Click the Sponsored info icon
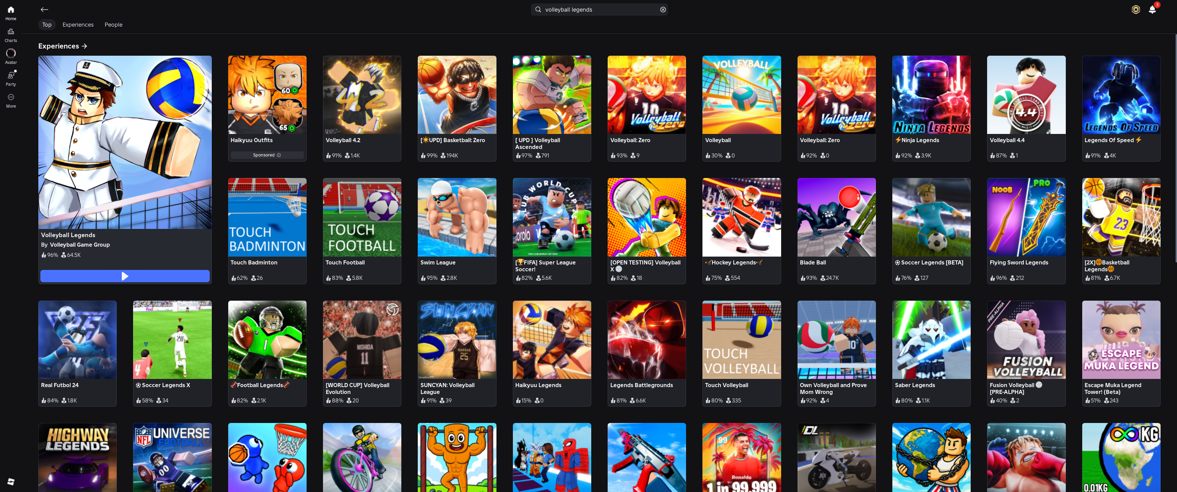 pos(279,155)
